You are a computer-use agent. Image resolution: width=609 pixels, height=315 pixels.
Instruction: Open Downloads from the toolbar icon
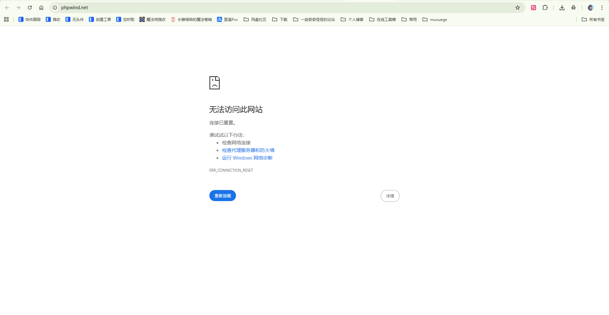click(562, 8)
